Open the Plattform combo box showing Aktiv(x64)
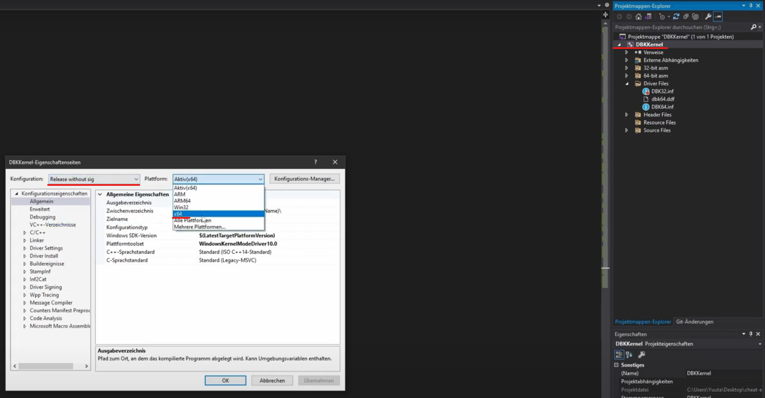 (x=218, y=179)
